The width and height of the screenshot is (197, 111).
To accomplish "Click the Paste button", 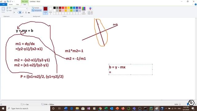I will [3, 10].
